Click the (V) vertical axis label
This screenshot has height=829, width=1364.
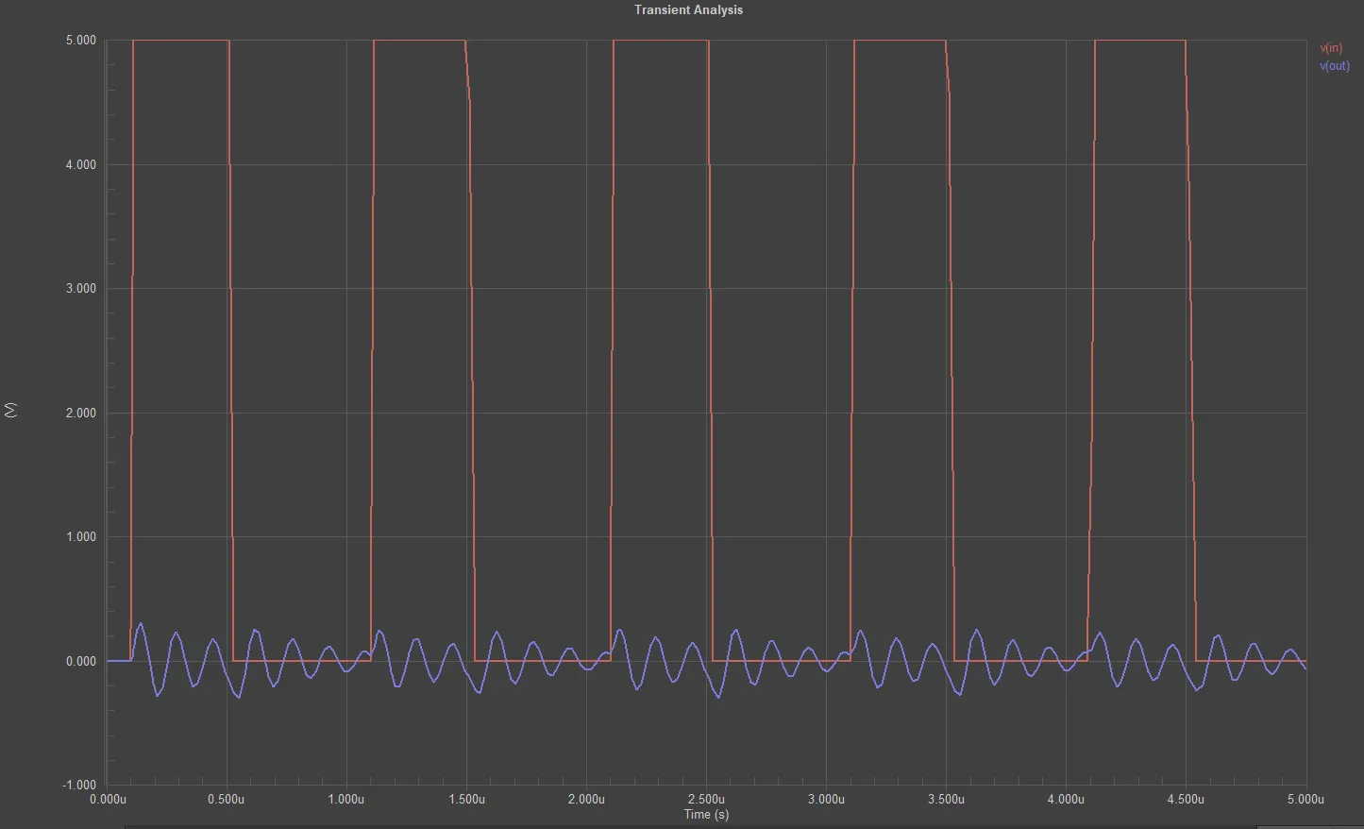tap(11, 410)
